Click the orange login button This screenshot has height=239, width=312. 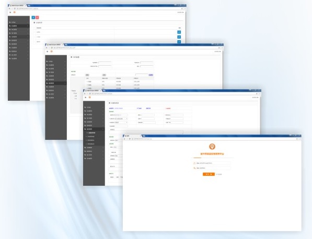coord(209,174)
